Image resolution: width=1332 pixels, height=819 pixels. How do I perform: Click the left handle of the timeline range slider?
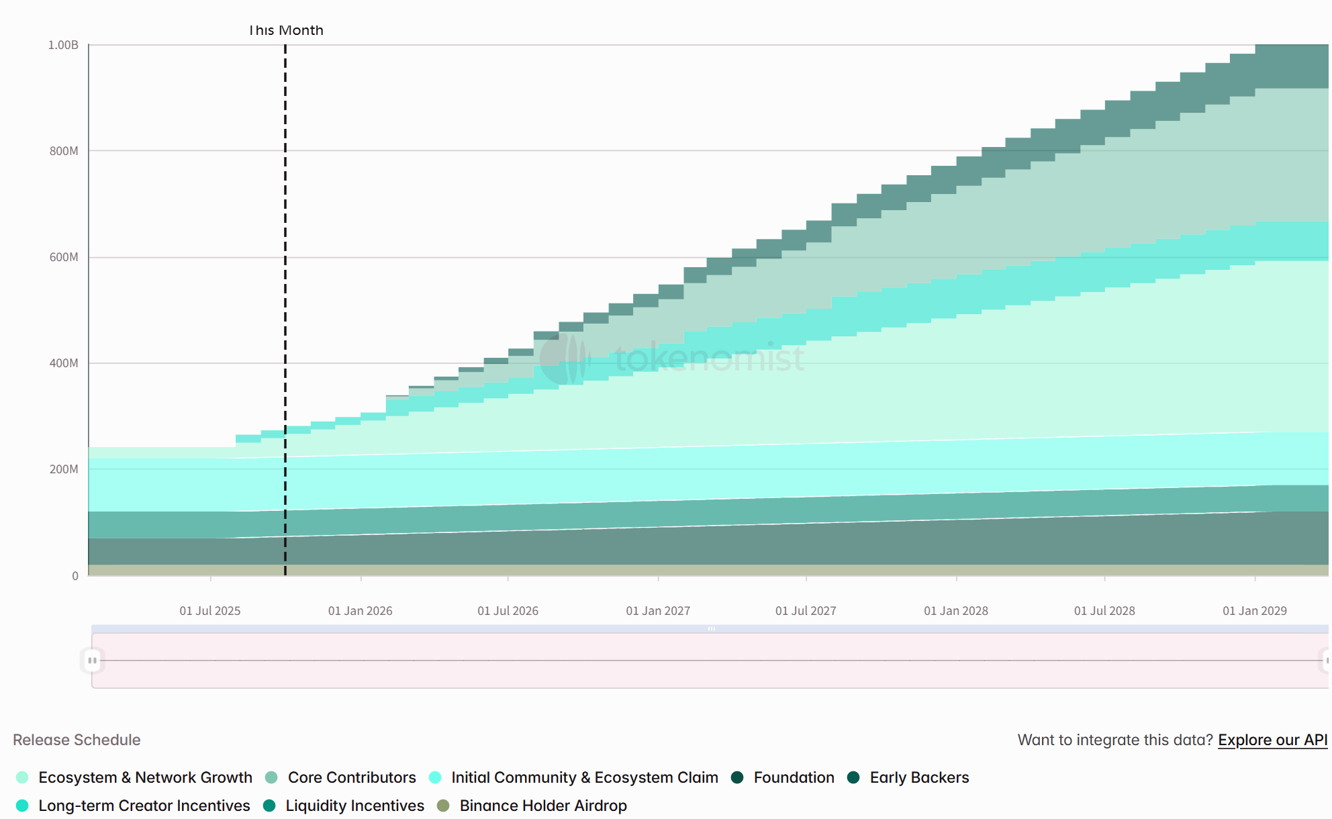coord(93,661)
